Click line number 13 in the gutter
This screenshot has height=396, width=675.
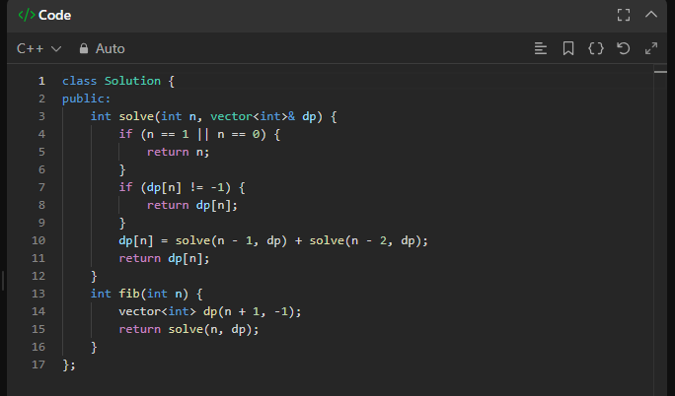38,294
